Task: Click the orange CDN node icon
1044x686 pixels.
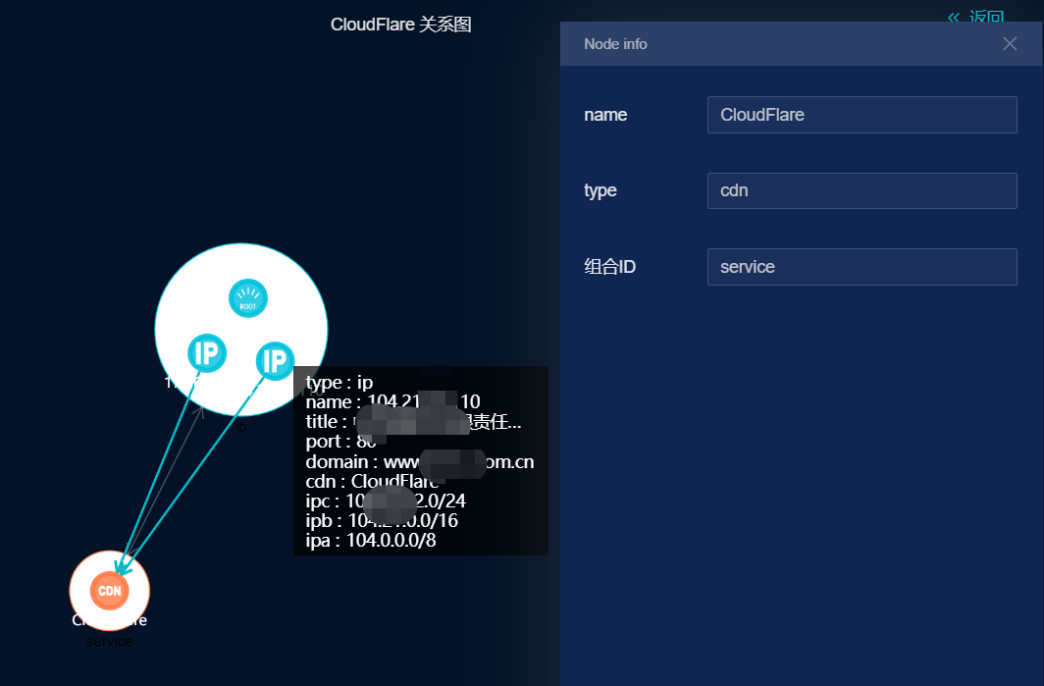Action: point(109,591)
